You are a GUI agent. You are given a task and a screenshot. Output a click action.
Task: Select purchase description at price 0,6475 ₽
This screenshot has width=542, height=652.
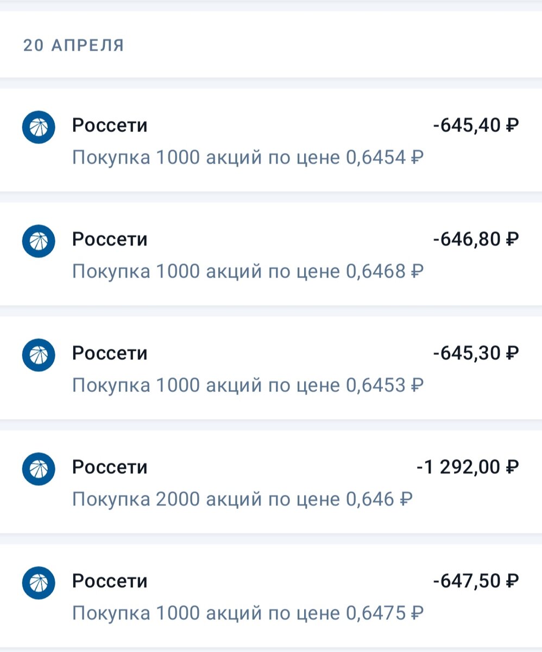(247, 613)
